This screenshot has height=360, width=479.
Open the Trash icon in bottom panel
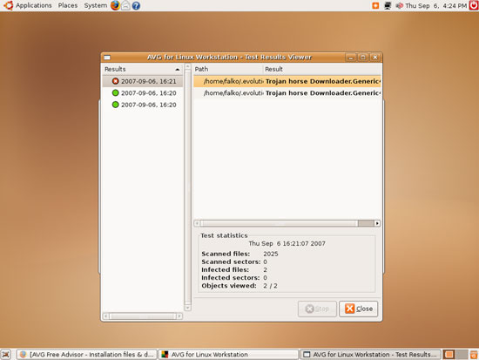475,355
